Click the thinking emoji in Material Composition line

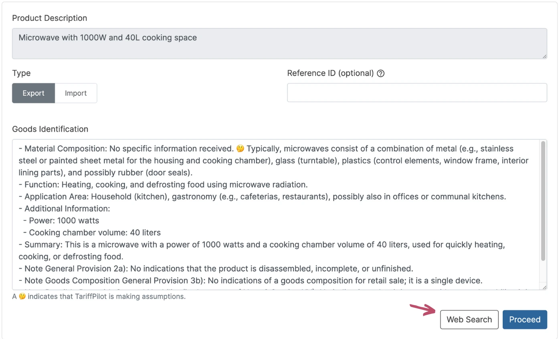click(240, 149)
